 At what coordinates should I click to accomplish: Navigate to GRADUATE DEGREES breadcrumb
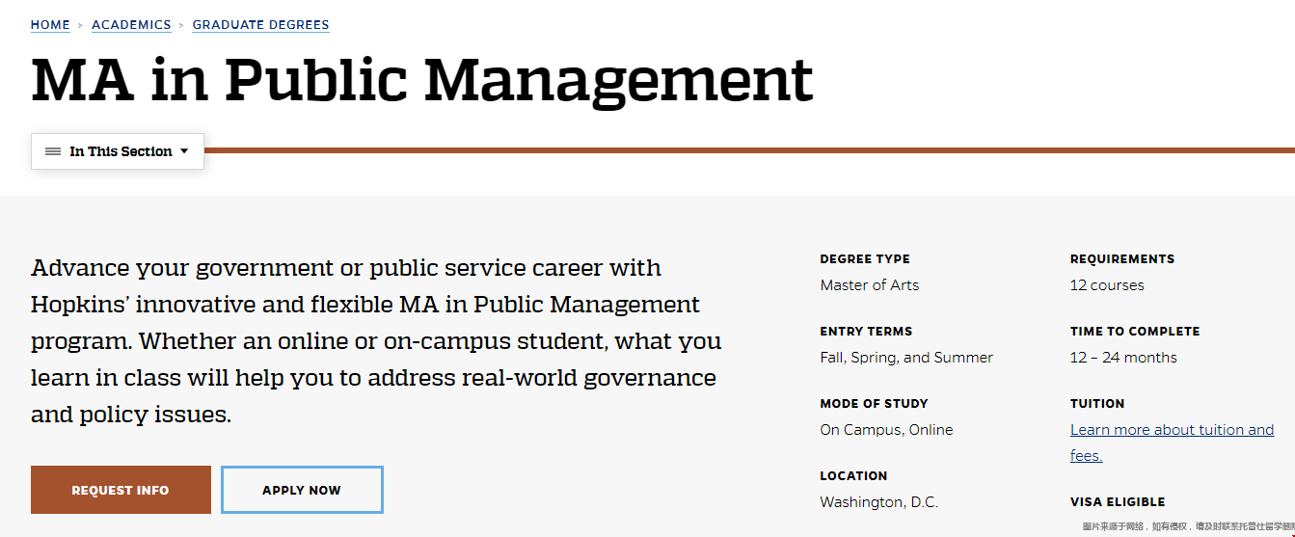point(260,25)
